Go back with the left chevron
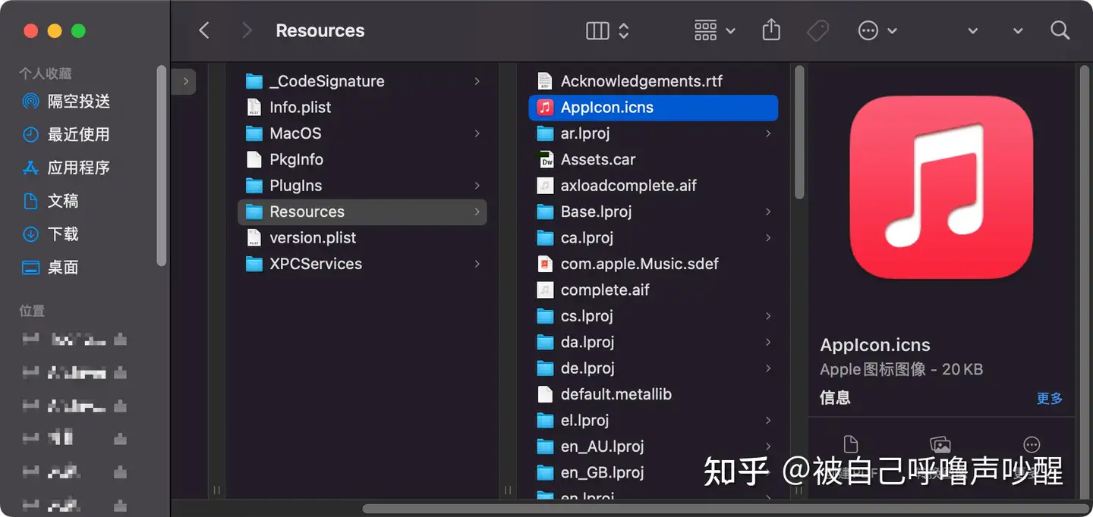Image resolution: width=1093 pixels, height=517 pixels. tap(203, 30)
